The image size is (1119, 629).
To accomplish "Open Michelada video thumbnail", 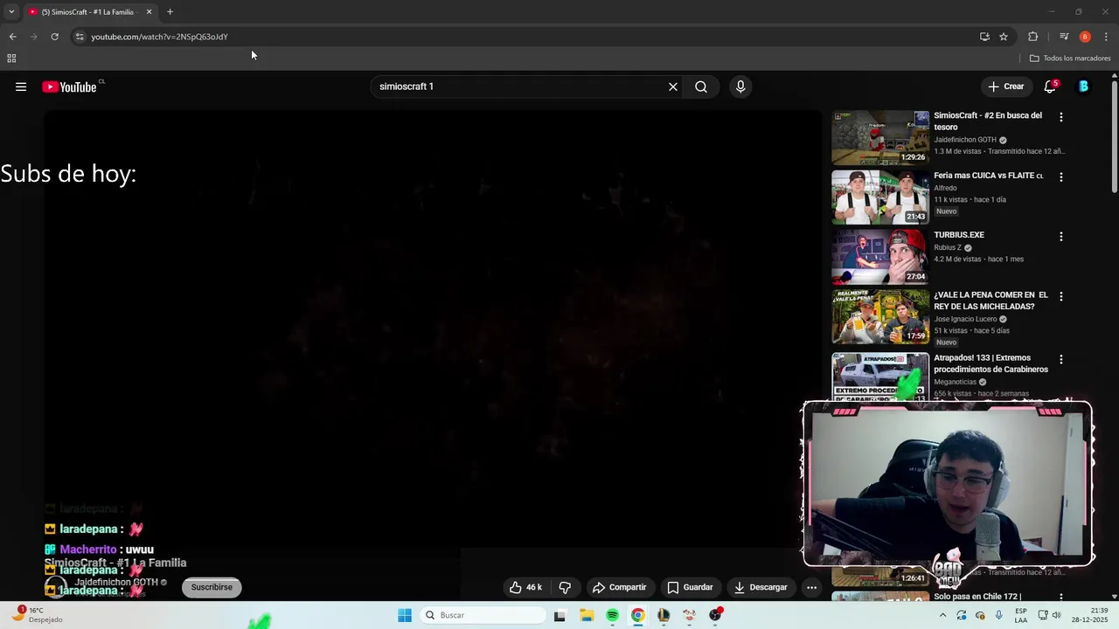I will coord(880,317).
